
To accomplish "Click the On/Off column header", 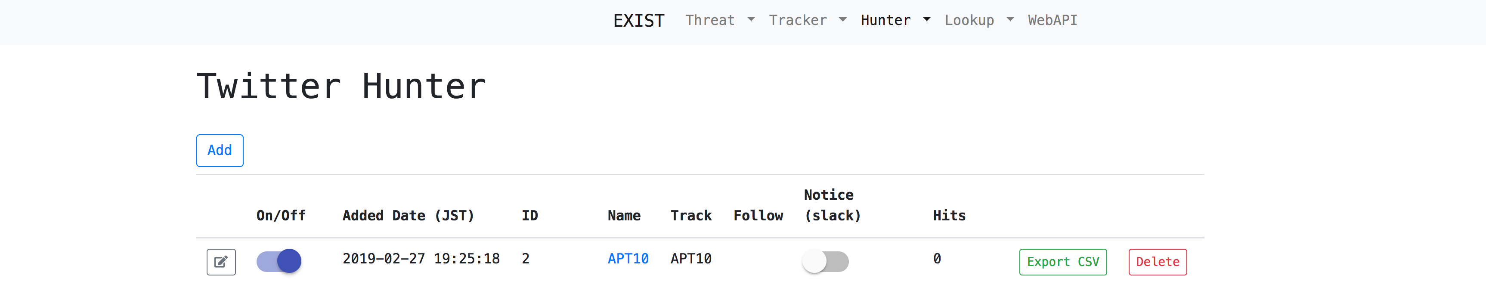I will click(x=281, y=215).
